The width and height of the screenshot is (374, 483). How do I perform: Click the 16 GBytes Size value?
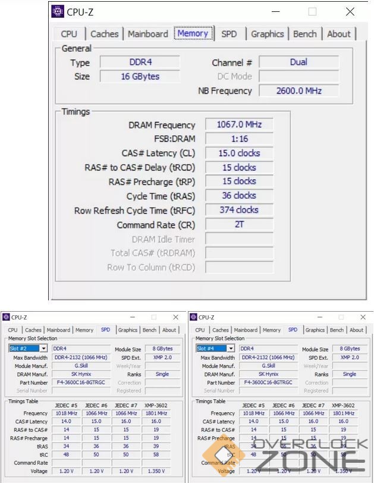point(140,76)
